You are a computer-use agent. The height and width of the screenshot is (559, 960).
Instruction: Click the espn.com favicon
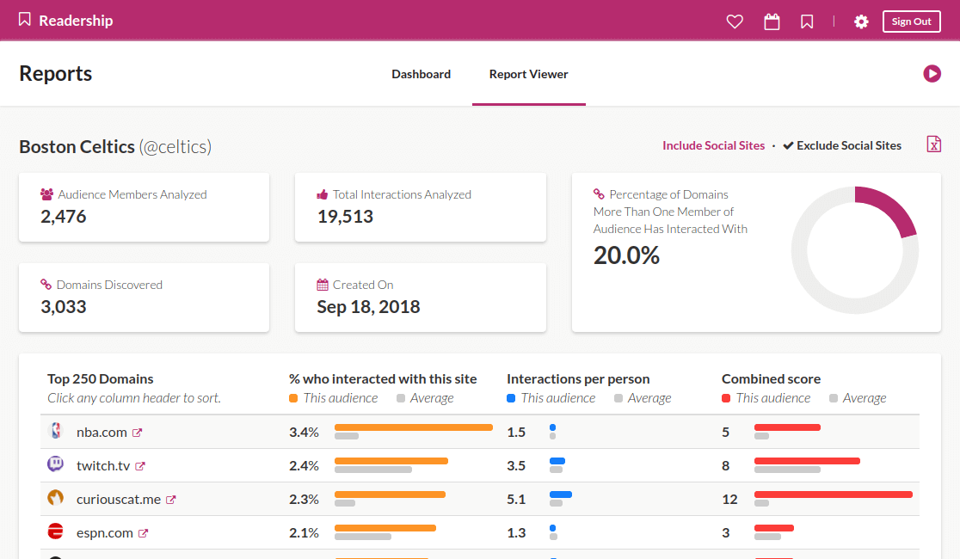pos(56,531)
